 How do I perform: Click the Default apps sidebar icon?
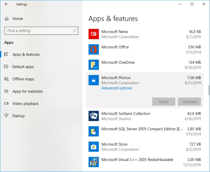[6, 66]
